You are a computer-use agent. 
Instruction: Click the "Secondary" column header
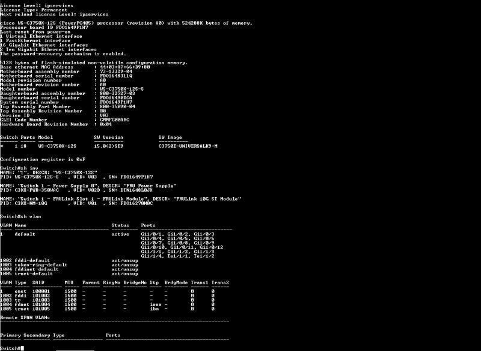37,335
